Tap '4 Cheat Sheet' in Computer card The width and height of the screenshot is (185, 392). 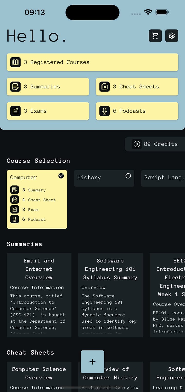click(39, 200)
